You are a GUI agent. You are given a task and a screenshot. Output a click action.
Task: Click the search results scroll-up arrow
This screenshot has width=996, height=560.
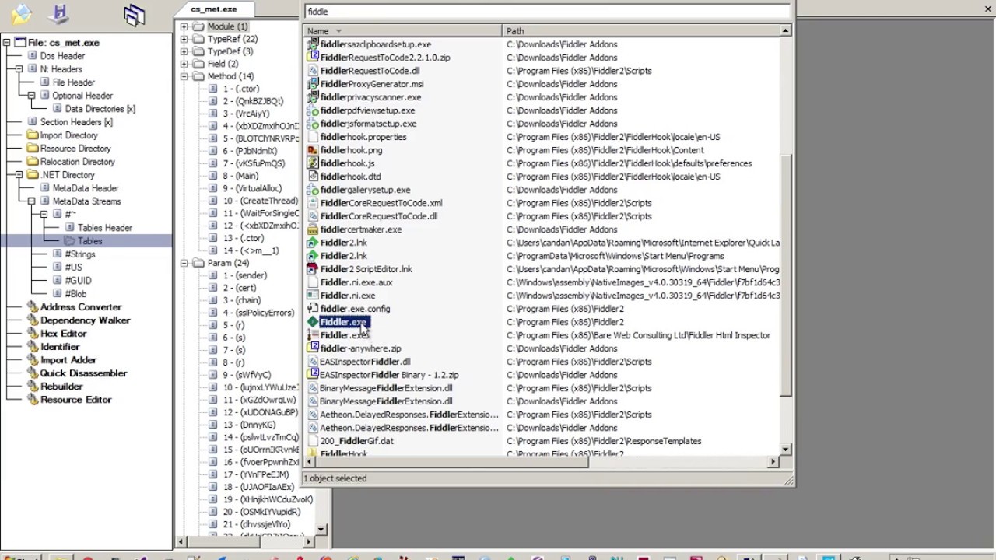785,31
